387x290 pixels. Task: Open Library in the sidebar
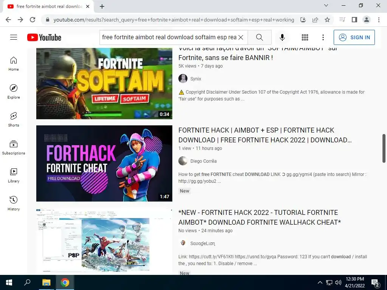pyautogui.click(x=14, y=175)
